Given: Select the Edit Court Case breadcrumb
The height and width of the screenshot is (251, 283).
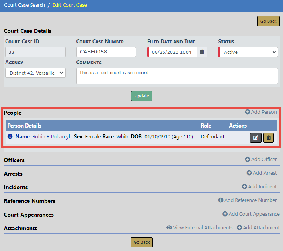Looking at the screenshot, I should [70, 5].
